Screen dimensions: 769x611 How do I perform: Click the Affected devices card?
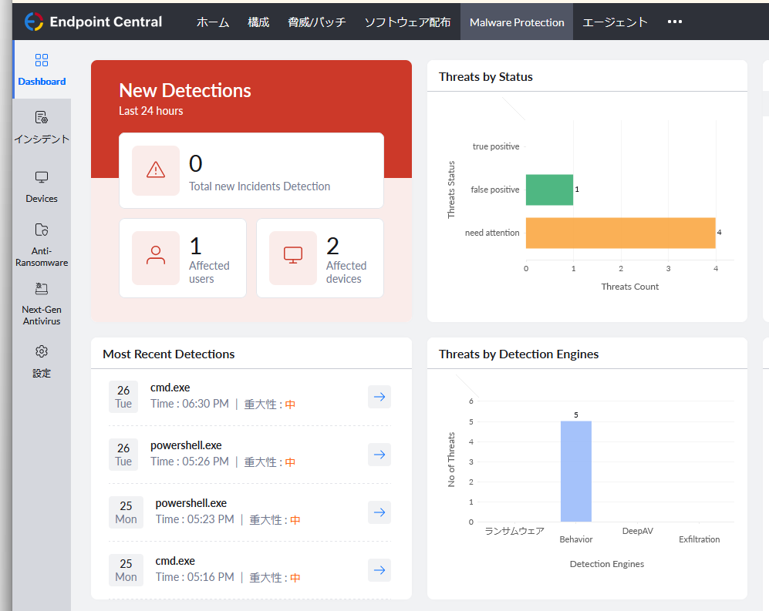click(320, 258)
